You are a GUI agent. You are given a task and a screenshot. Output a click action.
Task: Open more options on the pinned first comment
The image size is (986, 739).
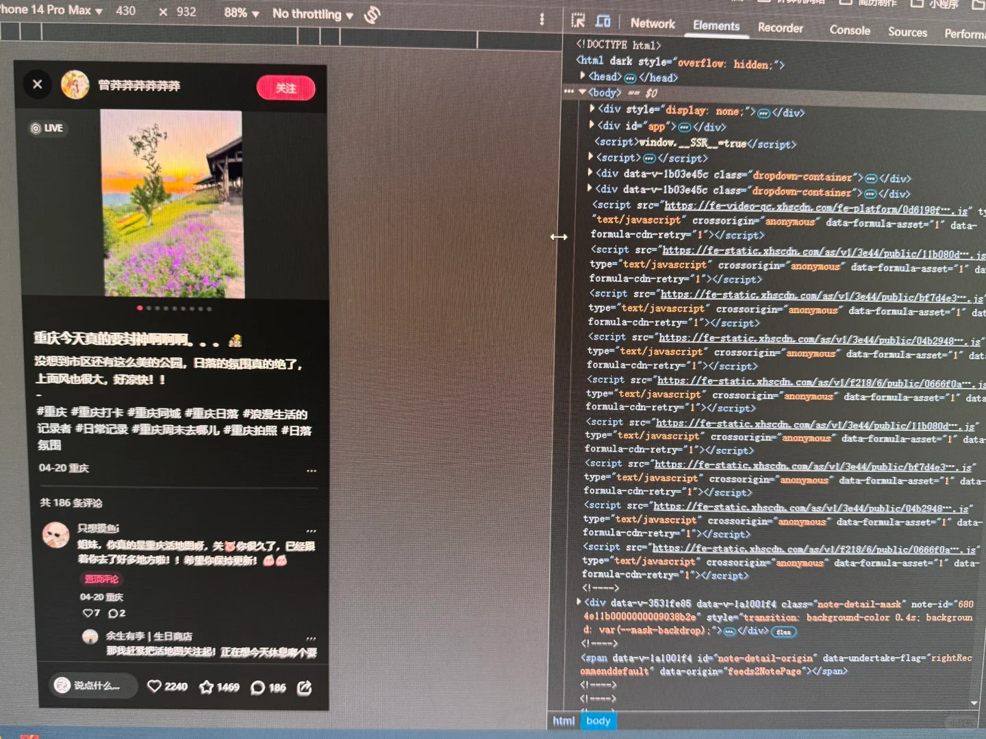coord(312,531)
